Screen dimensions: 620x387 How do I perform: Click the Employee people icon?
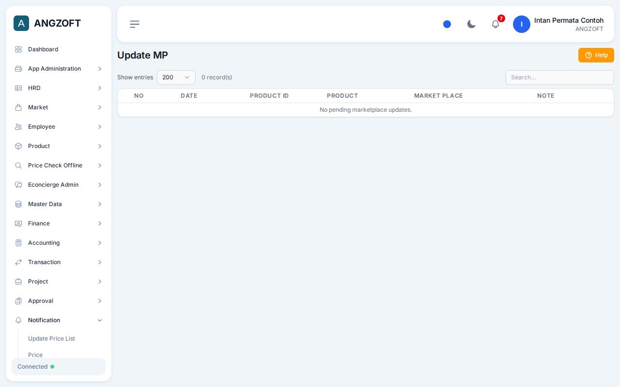[x=18, y=127]
